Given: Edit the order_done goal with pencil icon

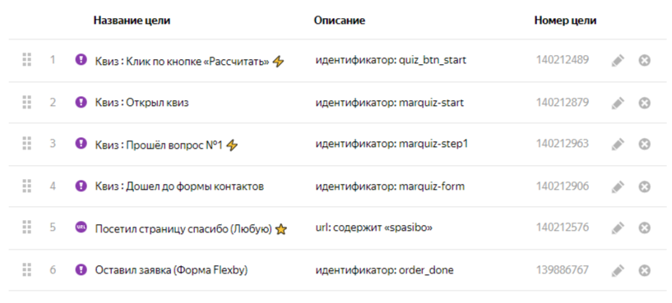Looking at the screenshot, I should 618,270.
